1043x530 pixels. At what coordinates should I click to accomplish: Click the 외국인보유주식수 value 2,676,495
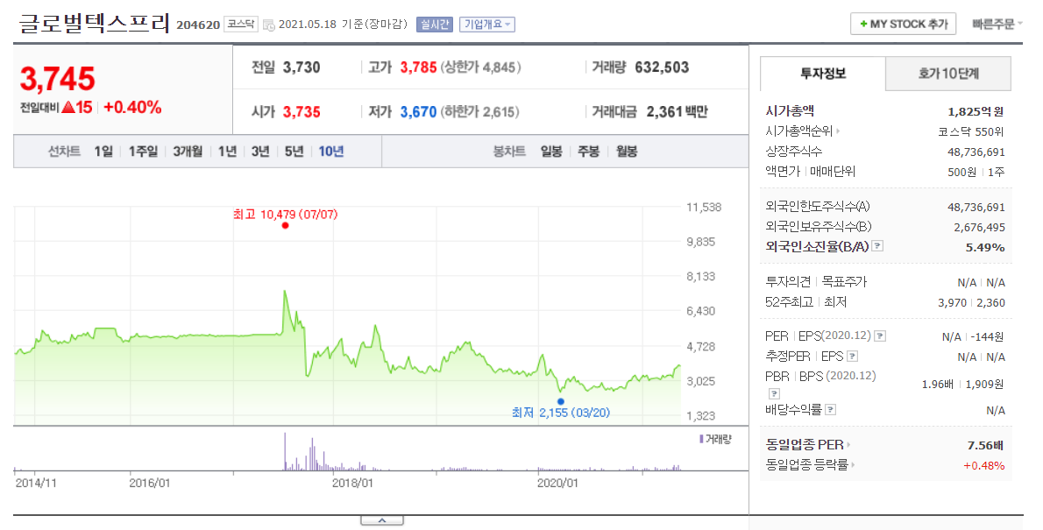(979, 228)
